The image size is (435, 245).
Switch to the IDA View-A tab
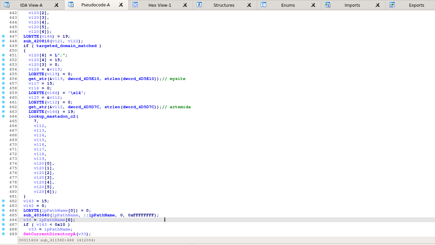click(31, 5)
